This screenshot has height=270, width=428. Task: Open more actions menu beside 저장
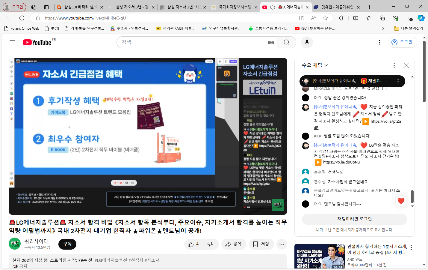pos(282,244)
